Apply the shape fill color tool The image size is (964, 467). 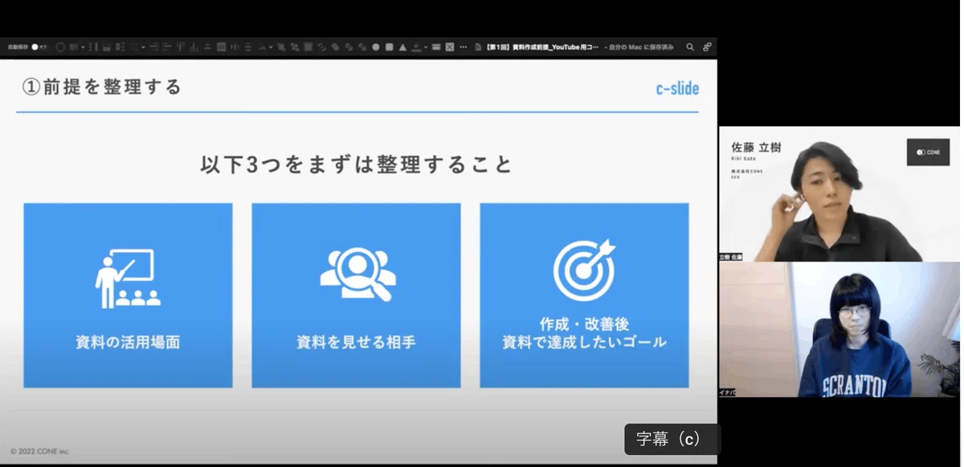(x=416, y=47)
